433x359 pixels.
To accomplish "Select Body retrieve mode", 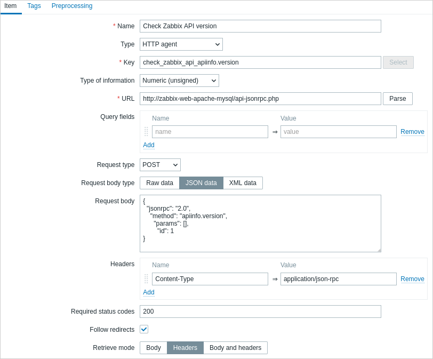I will [x=154, y=348].
